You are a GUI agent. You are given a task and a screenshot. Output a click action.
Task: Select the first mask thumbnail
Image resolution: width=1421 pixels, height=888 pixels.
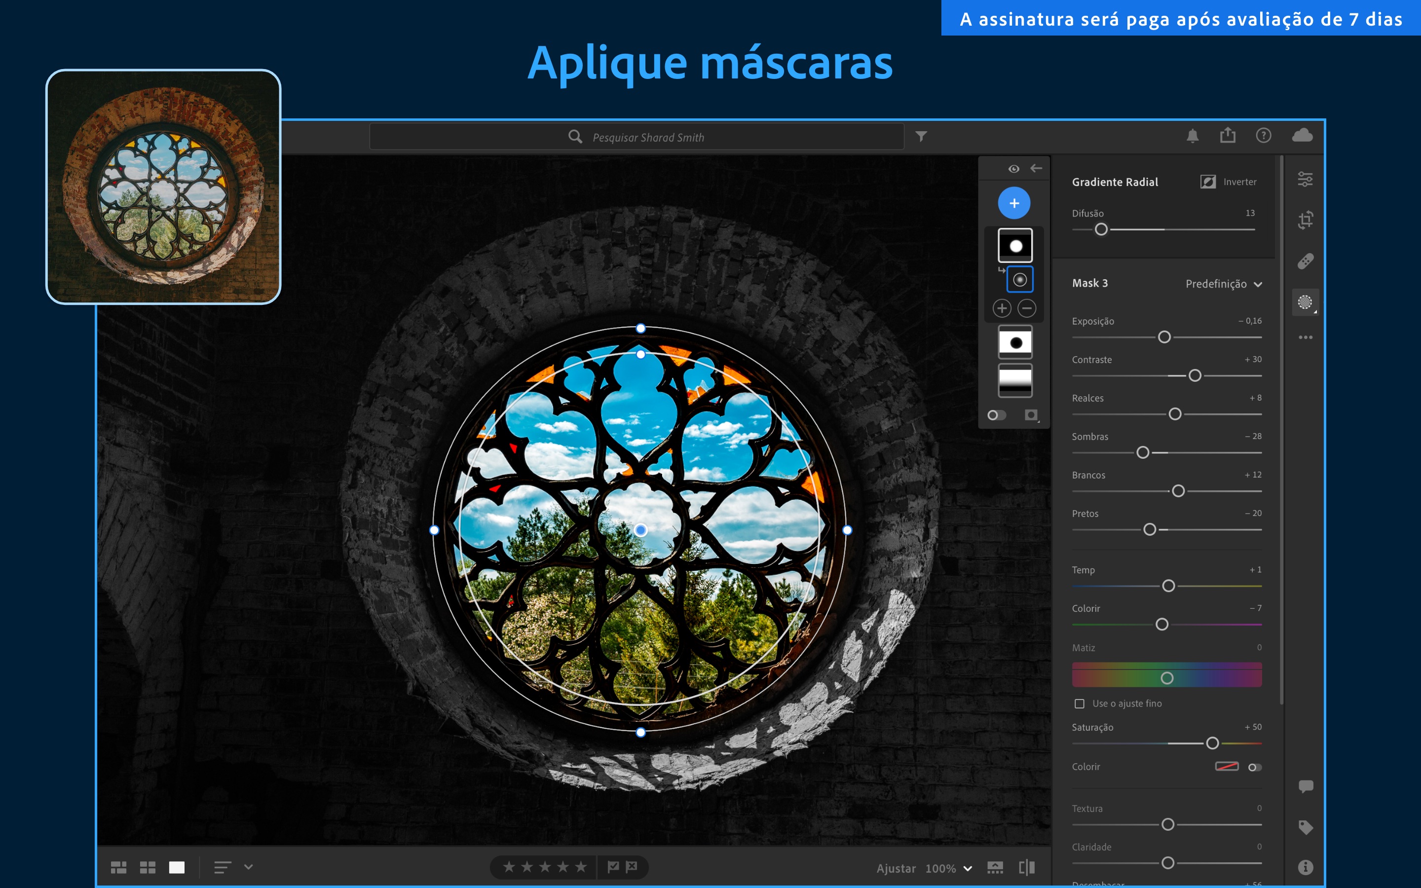(x=1015, y=246)
